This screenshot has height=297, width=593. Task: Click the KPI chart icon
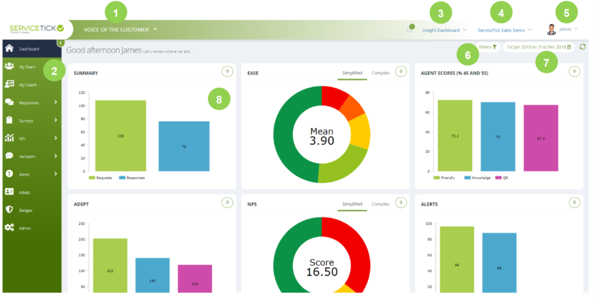pyautogui.click(x=9, y=138)
